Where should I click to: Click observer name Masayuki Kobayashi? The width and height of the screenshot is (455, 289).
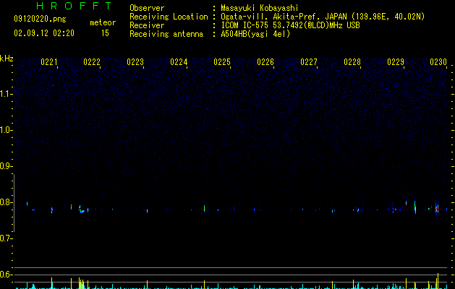coord(260,8)
